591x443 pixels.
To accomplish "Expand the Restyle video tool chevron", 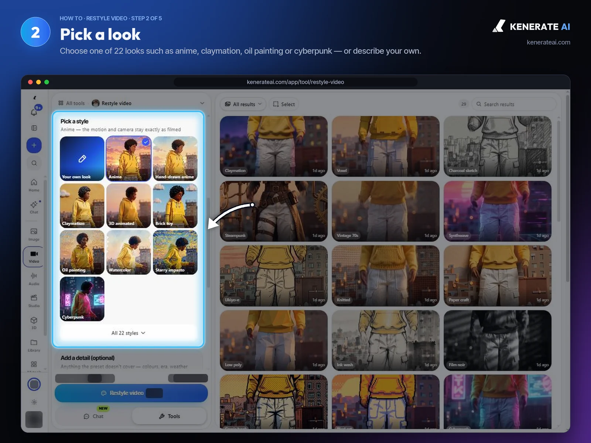I will (202, 103).
